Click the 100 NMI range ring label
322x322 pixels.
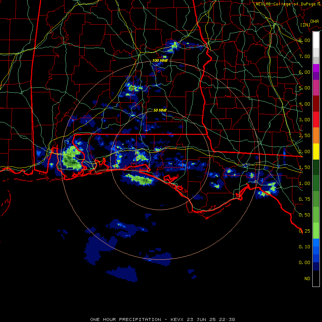160,60
